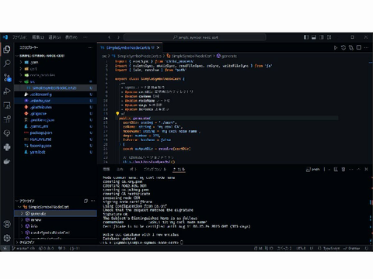This screenshot has height=279, width=373.
Task: Toggle Panel visibility in title bar
Action: 314,37
